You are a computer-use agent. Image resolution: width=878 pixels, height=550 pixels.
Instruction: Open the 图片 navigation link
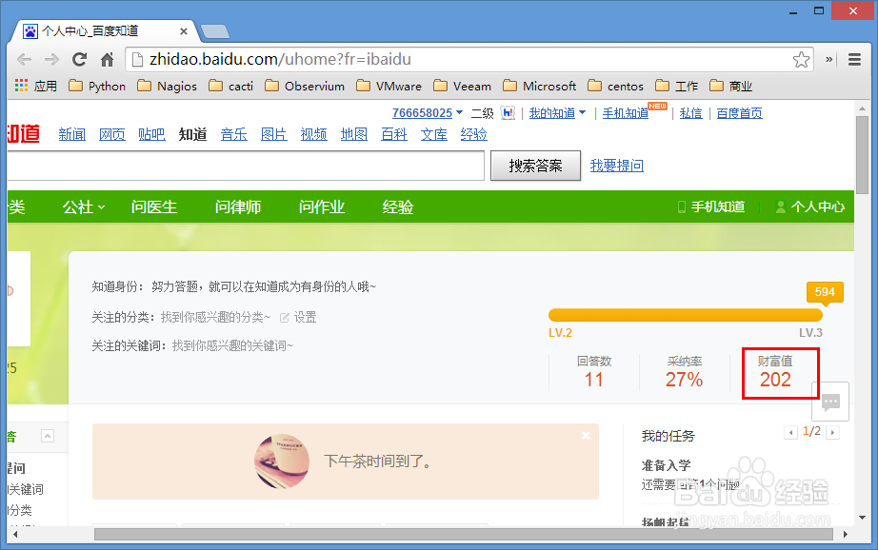click(x=274, y=134)
